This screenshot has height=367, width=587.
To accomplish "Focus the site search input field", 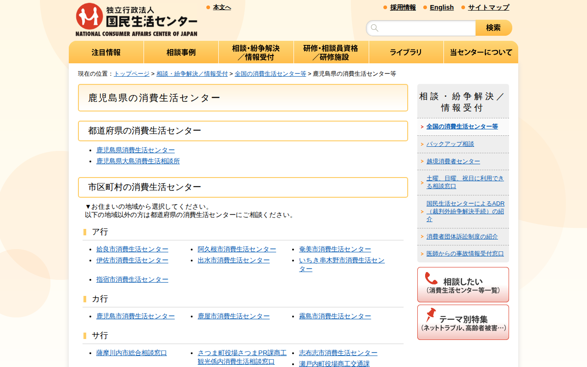I will pyautogui.click(x=421, y=28).
